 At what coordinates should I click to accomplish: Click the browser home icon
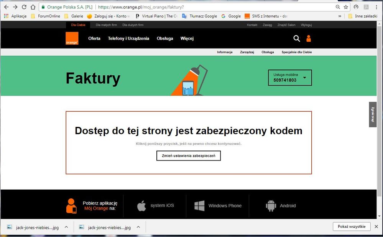tap(32, 6)
